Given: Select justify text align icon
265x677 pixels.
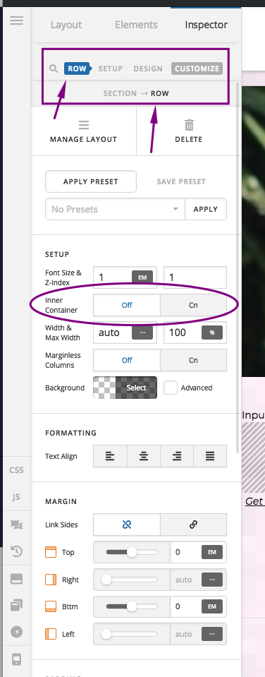Looking at the screenshot, I should [210, 456].
